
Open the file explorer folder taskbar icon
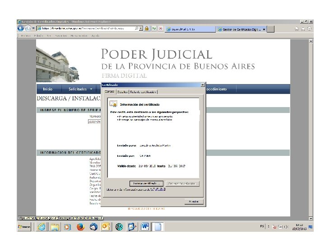[55, 227]
